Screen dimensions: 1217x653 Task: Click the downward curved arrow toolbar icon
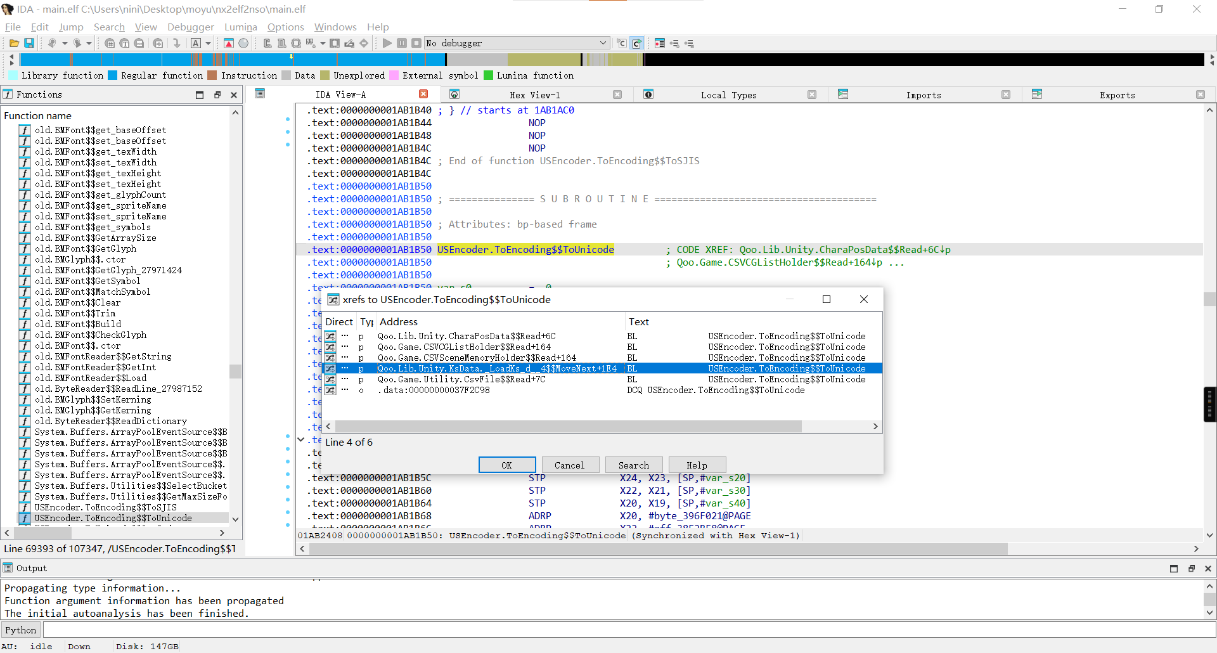[x=176, y=43]
